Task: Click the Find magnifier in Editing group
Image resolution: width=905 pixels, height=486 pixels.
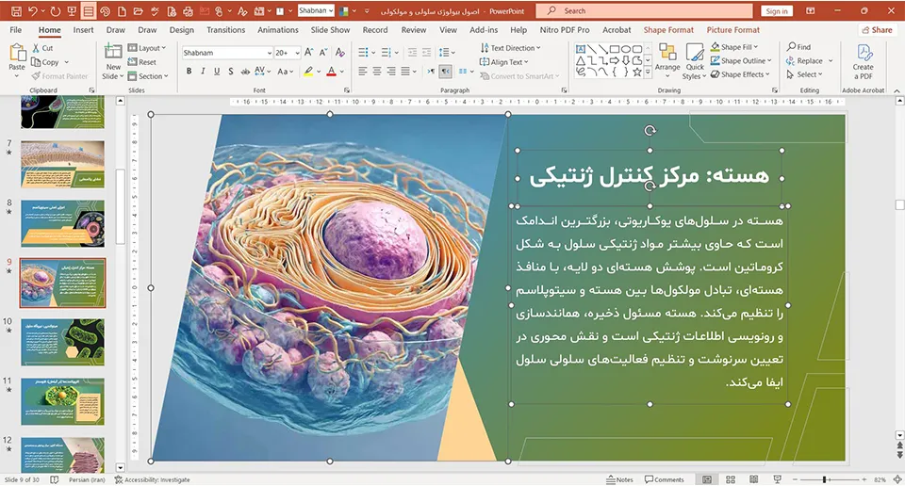Action: pyautogui.click(x=791, y=47)
